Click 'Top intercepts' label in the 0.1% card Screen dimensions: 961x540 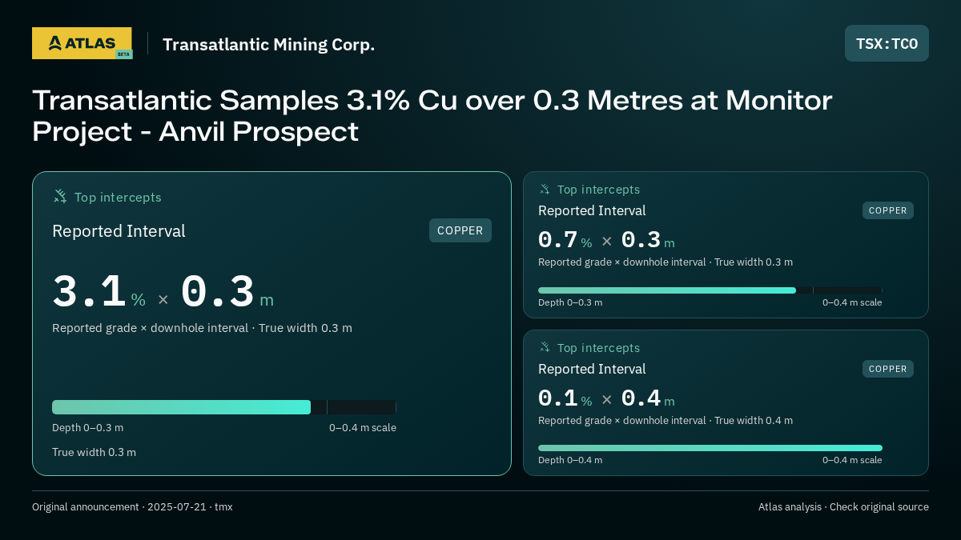598,348
